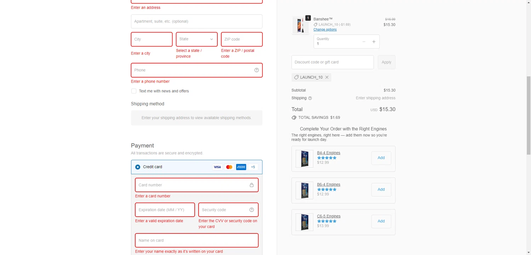The image size is (531, 255).
Task: Click the card number lock icon
Action: (x=252, y=185)
